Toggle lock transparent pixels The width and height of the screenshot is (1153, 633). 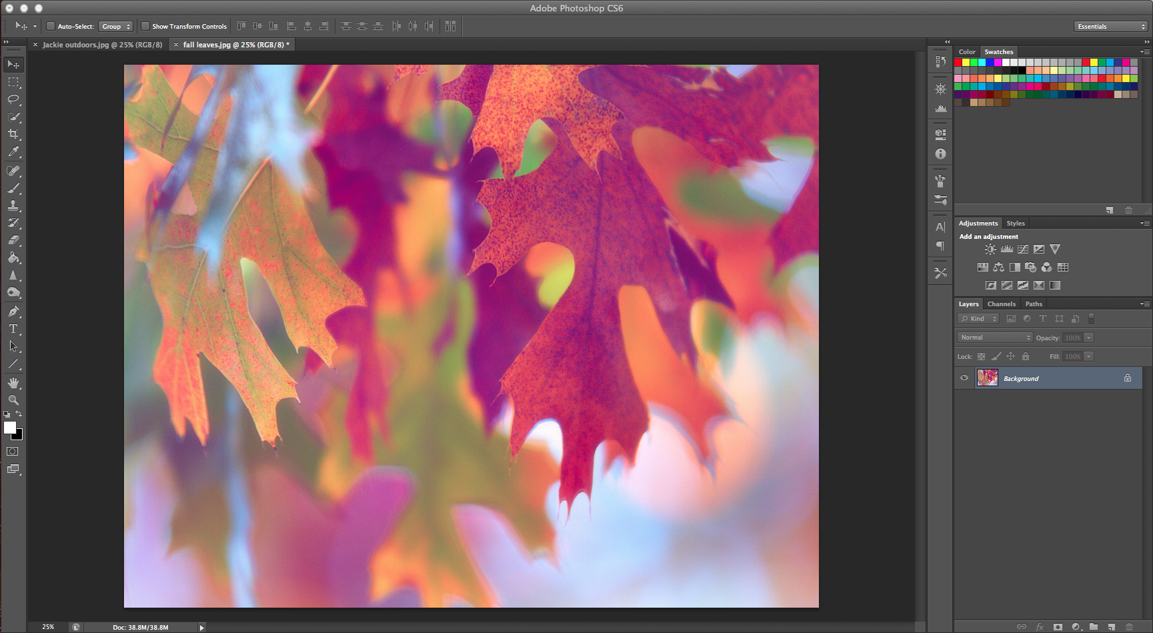click(x=981, y=357)
